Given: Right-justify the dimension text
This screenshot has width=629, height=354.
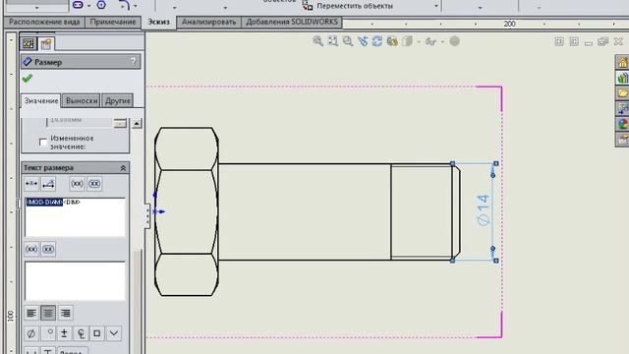Looking at the screenshot, I should click(66, 313).
